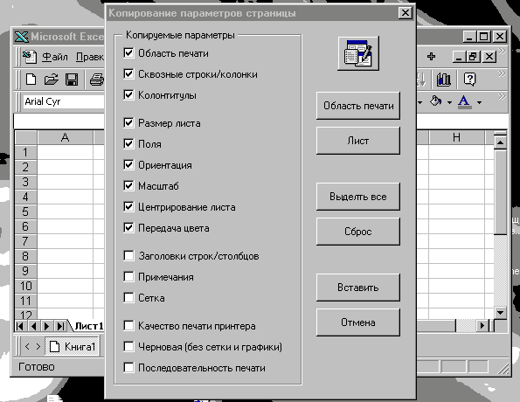520x402 pixels.
Task: Open the Fill Color dropdown arrow
Action: click(x=449, y=102)
